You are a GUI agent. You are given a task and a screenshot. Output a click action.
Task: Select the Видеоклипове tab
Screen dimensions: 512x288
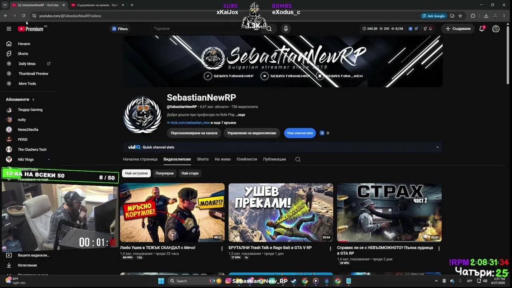point(177,159)
